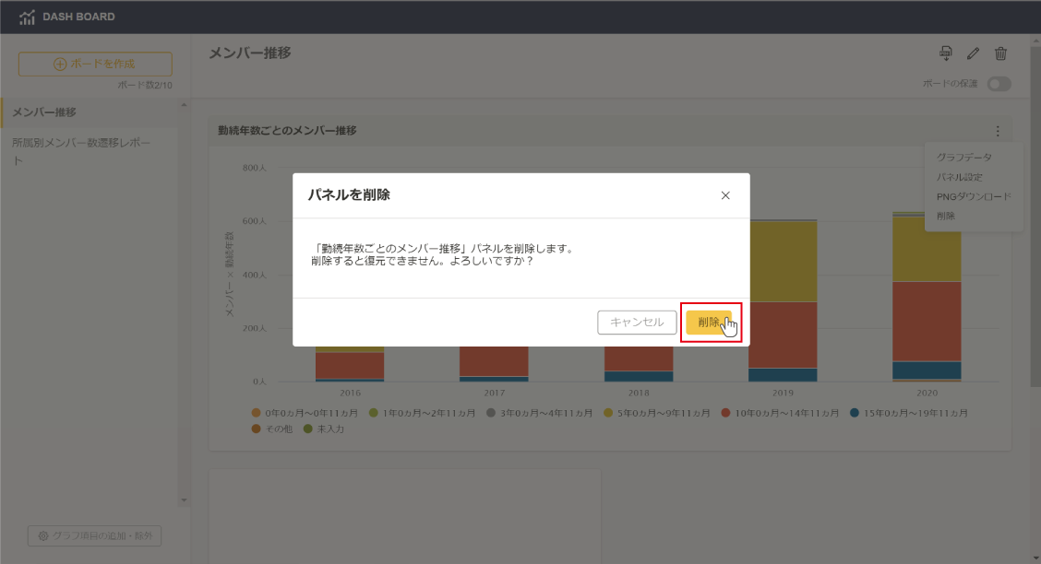Click the trash can delete board icon
Image resolution: width=1041 pixels, height=564 pixels.
point(1000,53)
